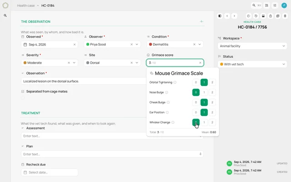The image size is (291, 182).
Task: Click info icon next to Ear Position
Action: click(x=167, y=112)
